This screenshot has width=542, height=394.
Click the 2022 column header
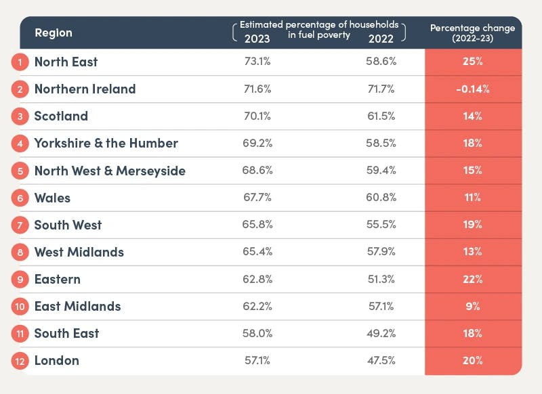click(381, 38)
